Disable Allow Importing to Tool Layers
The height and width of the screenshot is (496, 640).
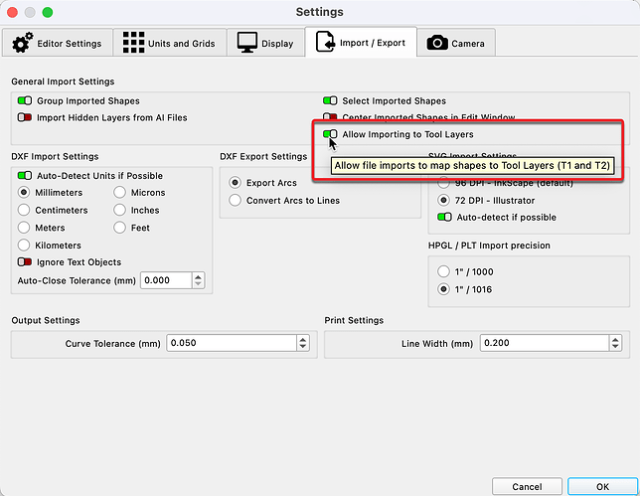click(330, 134)
